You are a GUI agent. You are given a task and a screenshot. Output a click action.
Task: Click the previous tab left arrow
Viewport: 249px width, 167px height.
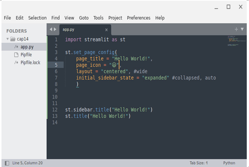coord(51,29)
